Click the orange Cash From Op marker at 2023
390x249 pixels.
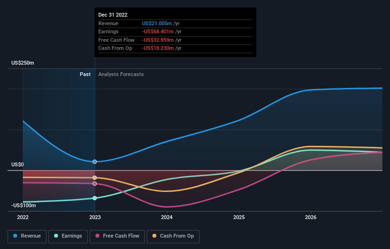[x=95, y=178]
